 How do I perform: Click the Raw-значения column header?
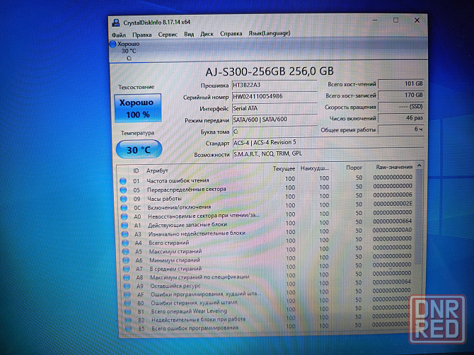(x=394, y=167)
